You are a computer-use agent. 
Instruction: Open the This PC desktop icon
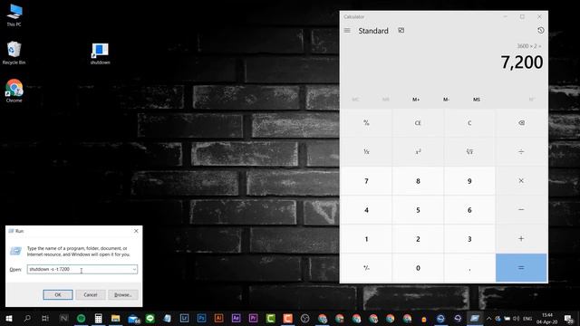[14, 15]
